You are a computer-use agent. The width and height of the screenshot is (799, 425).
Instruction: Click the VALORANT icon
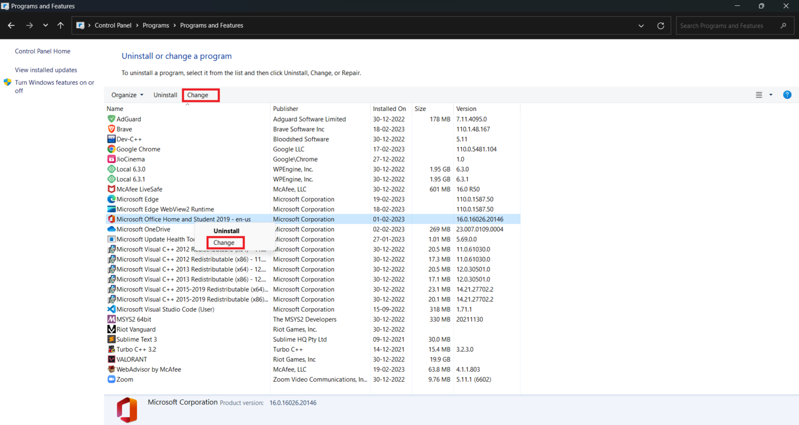click(111, 359)
